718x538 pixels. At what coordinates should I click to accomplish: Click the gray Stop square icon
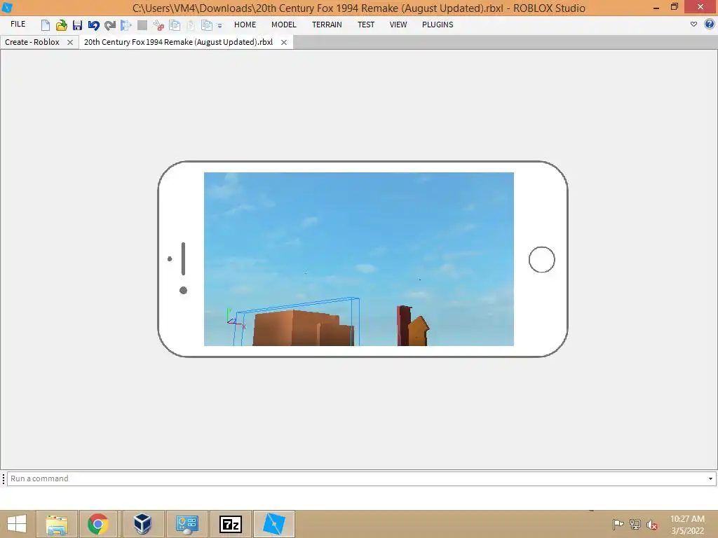(142, 25)
